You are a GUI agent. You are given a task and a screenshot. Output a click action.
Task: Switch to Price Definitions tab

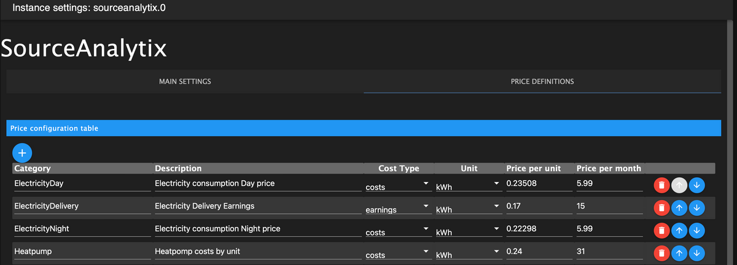coord(542,81)
